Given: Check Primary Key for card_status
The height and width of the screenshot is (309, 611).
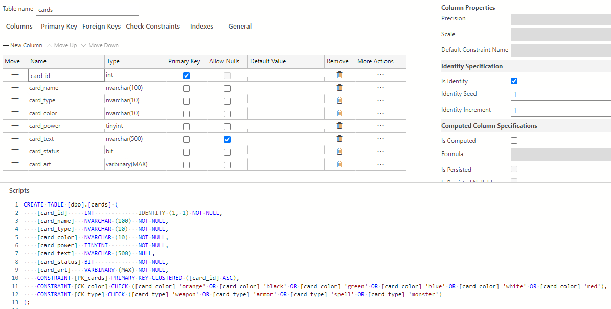Looking at the screenshot, I should [x=186, y=152].
